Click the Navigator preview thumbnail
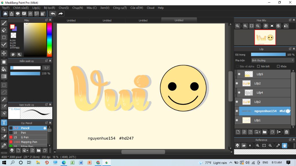This screenshot has width=296, height=166. 265,37
